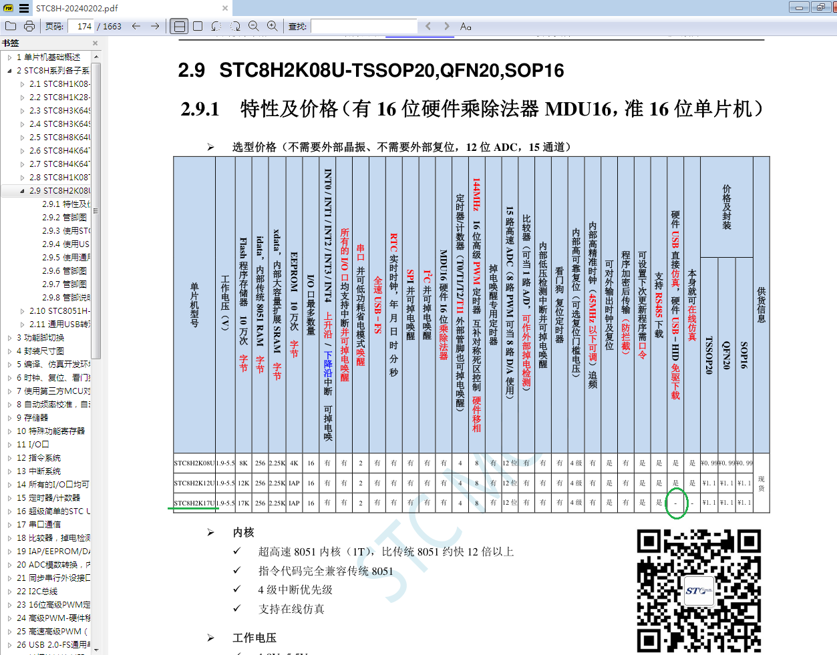Screen dimensions: 837x655
Task: Expand bookmark 13 中断系统 arrow
Action: (x=9, y=471)
